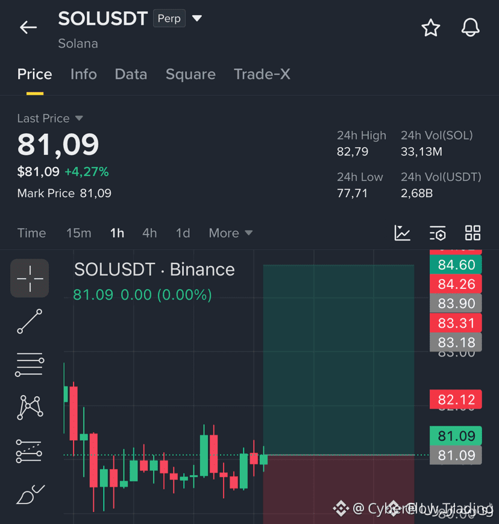Add SOLUSDT to favorites with star
Image resolution: width=499 pixels, height=524 pixels.
(430, 27)
